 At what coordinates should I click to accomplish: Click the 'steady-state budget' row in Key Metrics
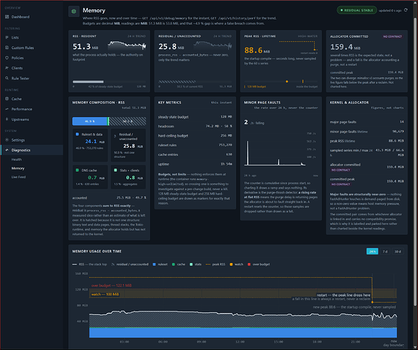pyautogui.click(x=195, y=117)
